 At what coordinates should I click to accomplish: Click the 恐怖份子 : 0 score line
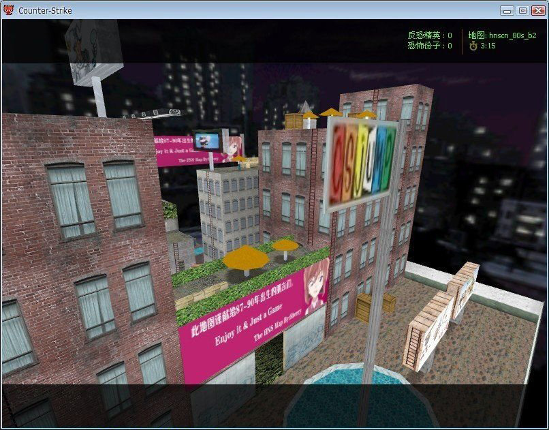coord(430,46)
